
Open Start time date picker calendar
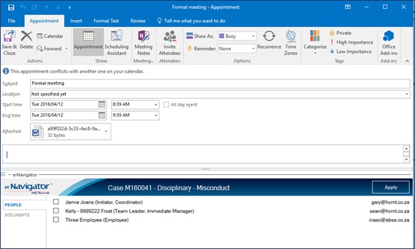(102, 104)
